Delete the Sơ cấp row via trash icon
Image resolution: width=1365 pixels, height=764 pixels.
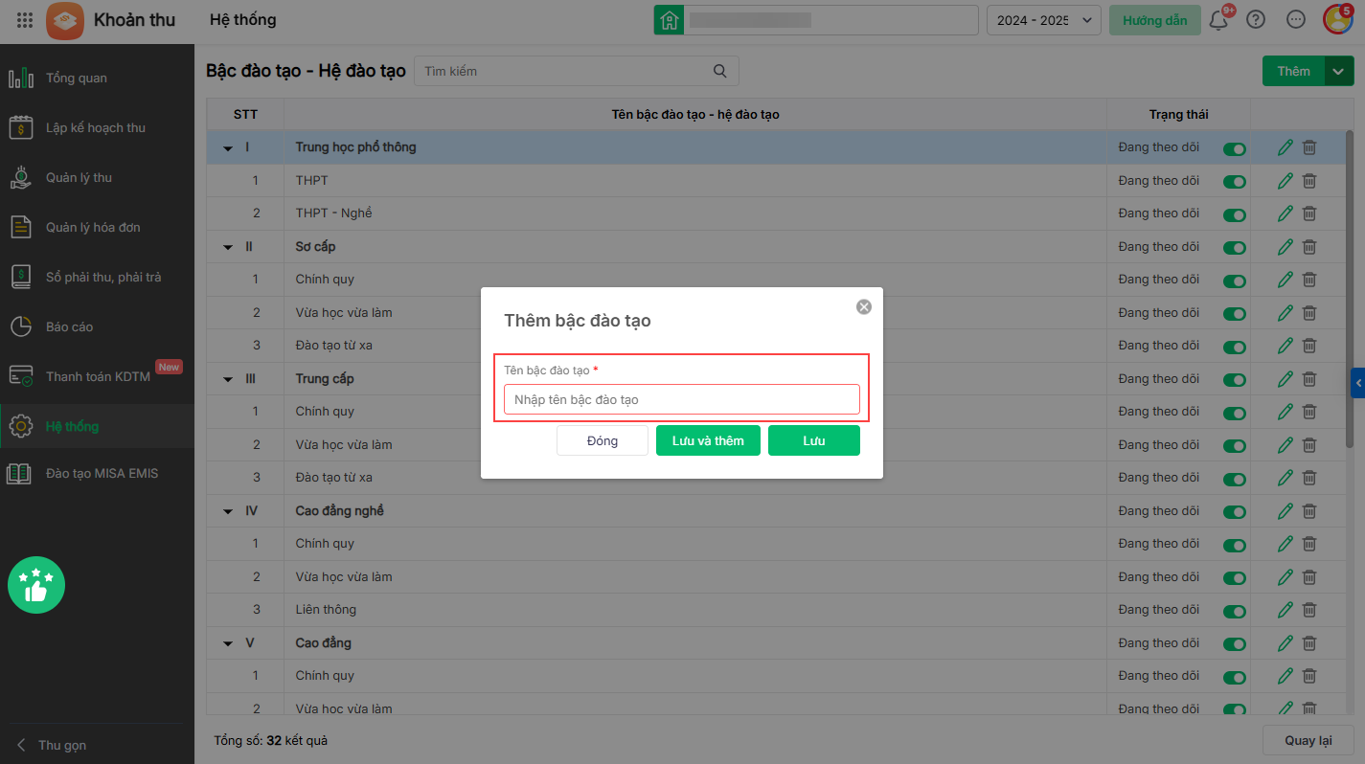(1309, 247)
